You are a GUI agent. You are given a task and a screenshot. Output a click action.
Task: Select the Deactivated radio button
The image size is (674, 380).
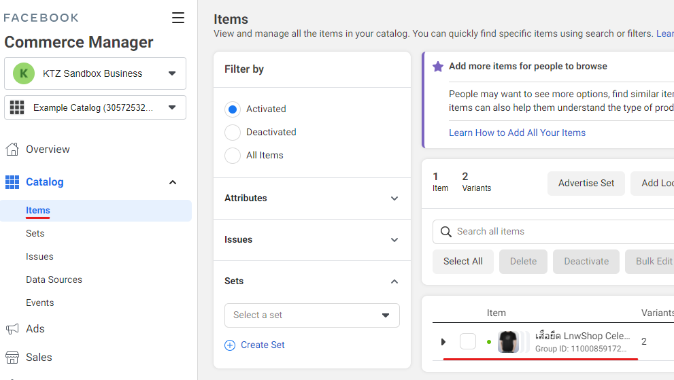tap(233, 133)
